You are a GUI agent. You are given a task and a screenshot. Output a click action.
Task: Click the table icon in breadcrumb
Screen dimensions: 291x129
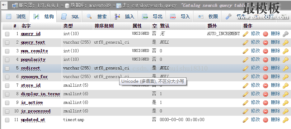[119, 6]
